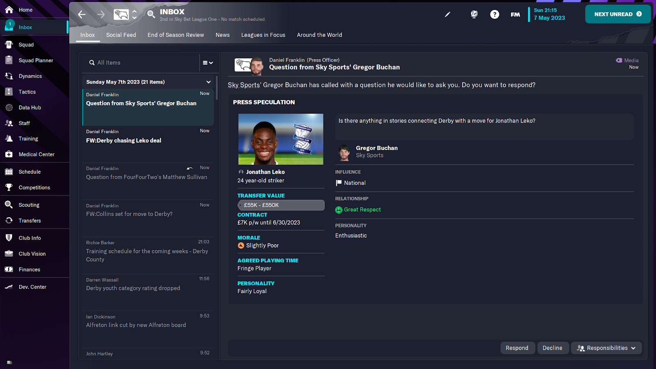656x369 pixels.
Task: Switch to the Social Feed tab
Action: click(121, 35)
